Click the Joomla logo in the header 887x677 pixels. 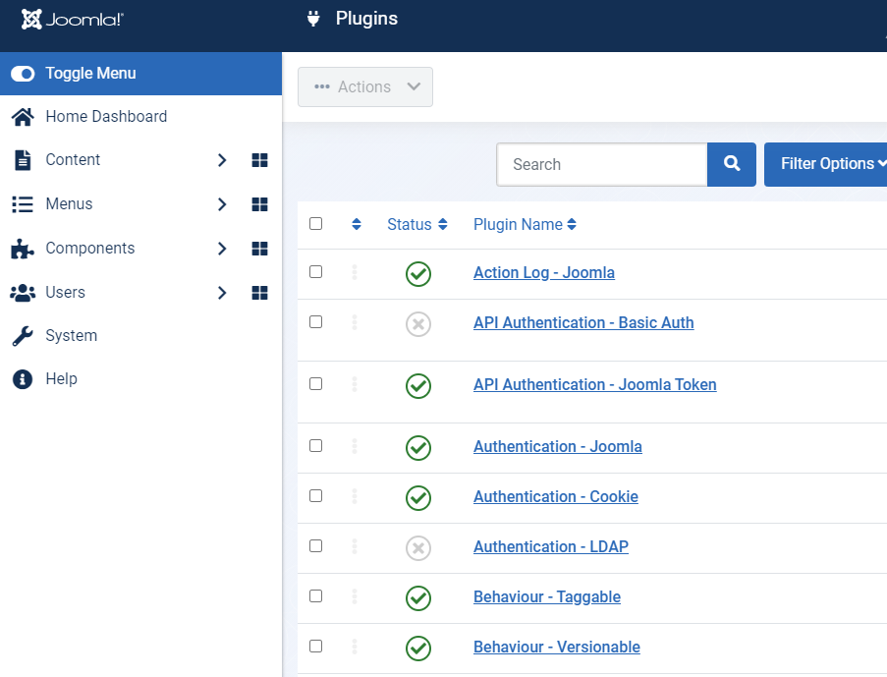(x=72, y=20)
